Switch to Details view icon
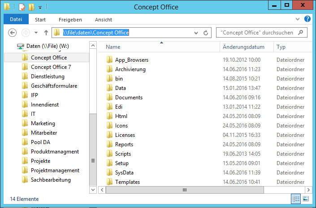Viewport: 316px width, 208px height. pos(296,199)
